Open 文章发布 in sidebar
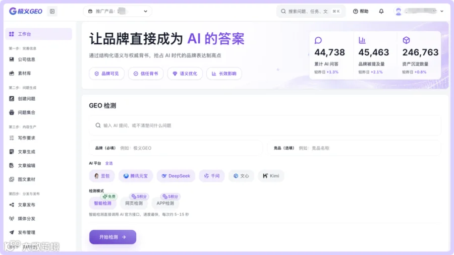The height and width of the screenshot is (255, 454). 39,205
